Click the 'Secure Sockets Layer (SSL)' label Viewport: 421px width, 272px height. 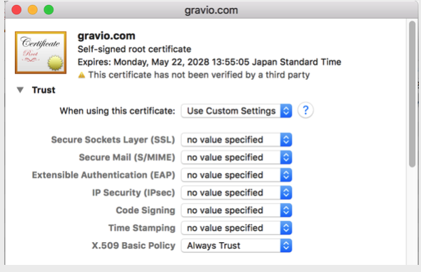point(113,140)
